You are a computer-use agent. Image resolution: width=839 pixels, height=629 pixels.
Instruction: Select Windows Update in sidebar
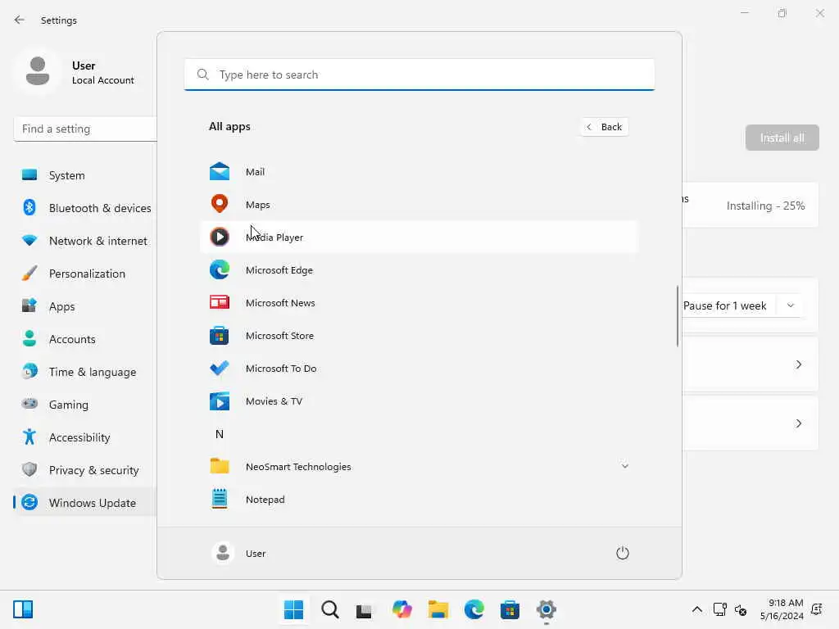coord(85,503)
